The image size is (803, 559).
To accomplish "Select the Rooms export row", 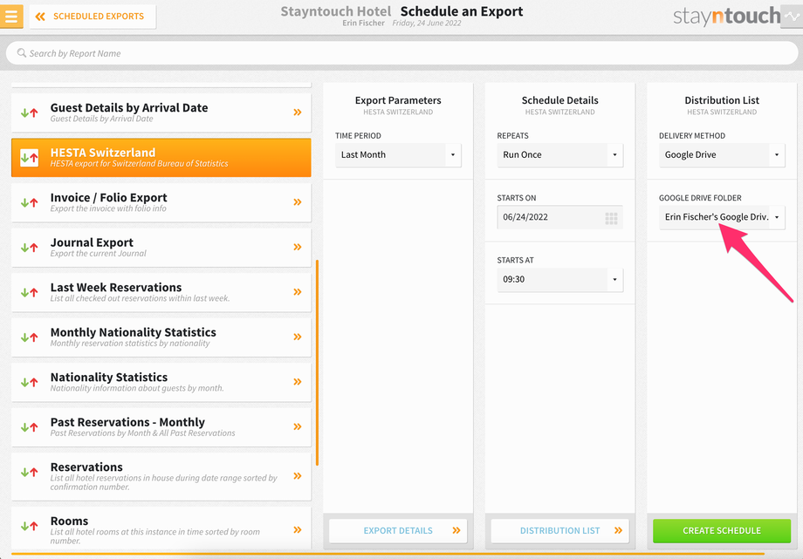I will [161, 528].
